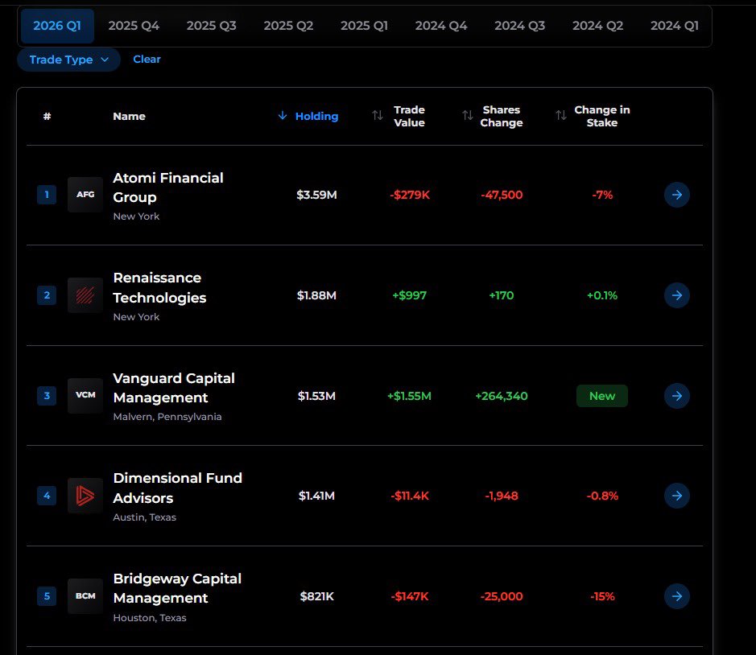Click the -$147K trade value
Image resolution: width=756 pixels, height=655 pixels.
point(409,596)
